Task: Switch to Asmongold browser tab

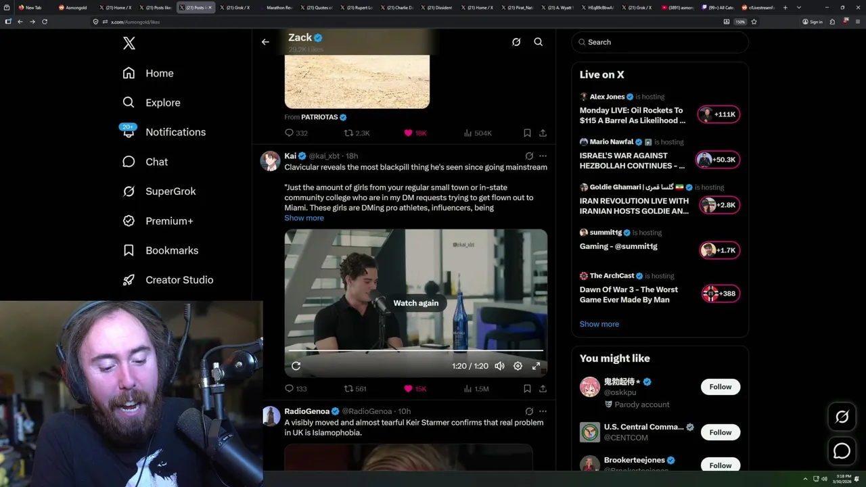Action: 74,7
